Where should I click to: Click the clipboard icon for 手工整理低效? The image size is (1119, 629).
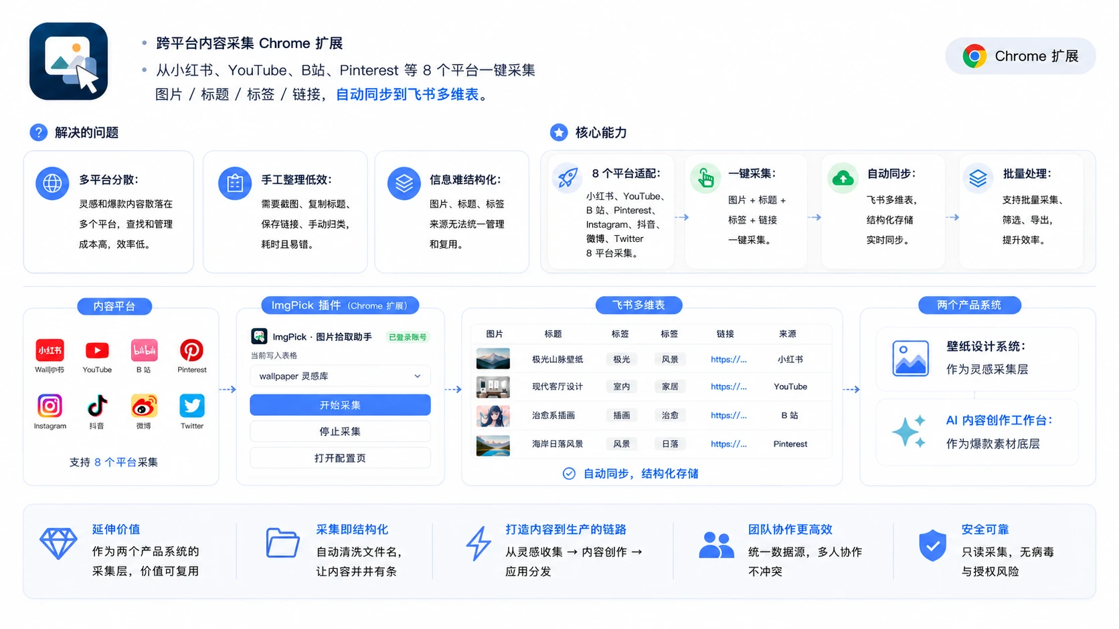coord(234,182)
